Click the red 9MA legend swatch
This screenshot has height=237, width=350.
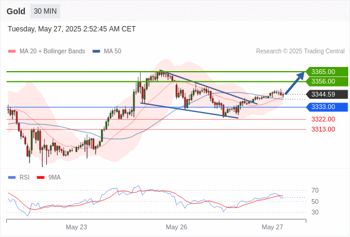[x=40, y=178]
